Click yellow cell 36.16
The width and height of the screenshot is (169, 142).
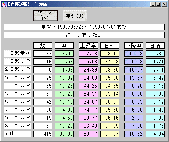pos(110,118)
